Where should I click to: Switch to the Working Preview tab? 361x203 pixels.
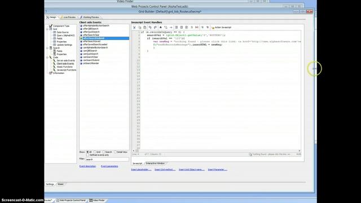(90, 17)
